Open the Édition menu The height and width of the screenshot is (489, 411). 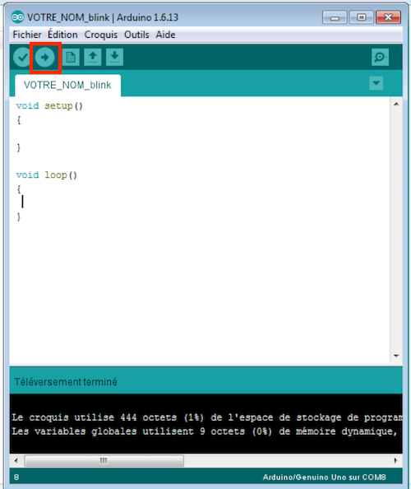[62, 35]
